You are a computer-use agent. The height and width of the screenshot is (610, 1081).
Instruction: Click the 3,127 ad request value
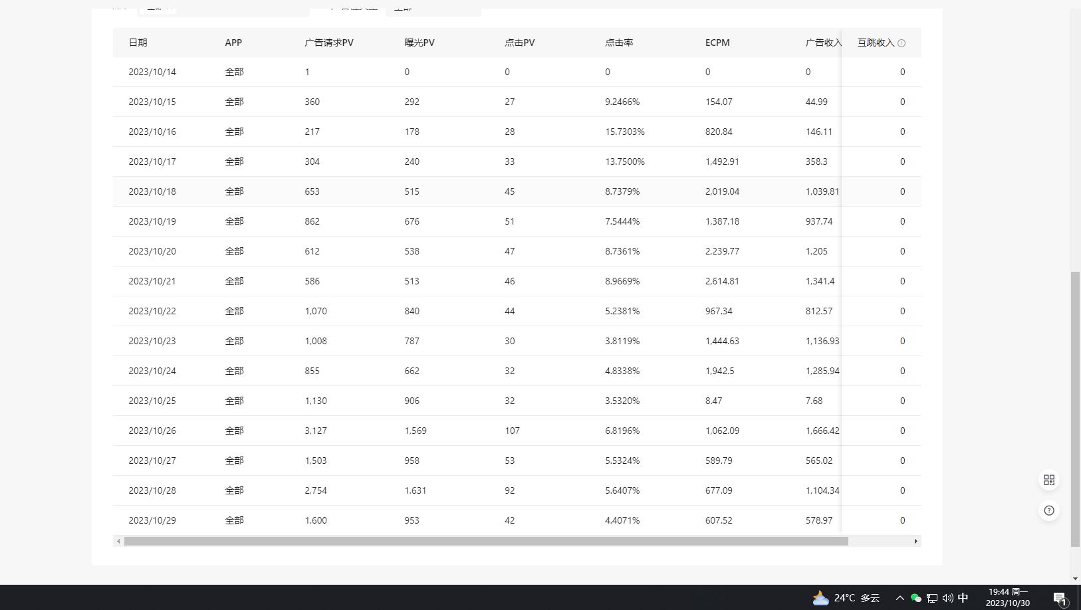coord(316,431)
